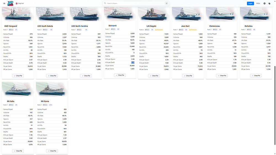This screenshot has width=276, height=155.
Task: Click the BR 8.3 chip on Richelieu
Action: click(249, 30)
